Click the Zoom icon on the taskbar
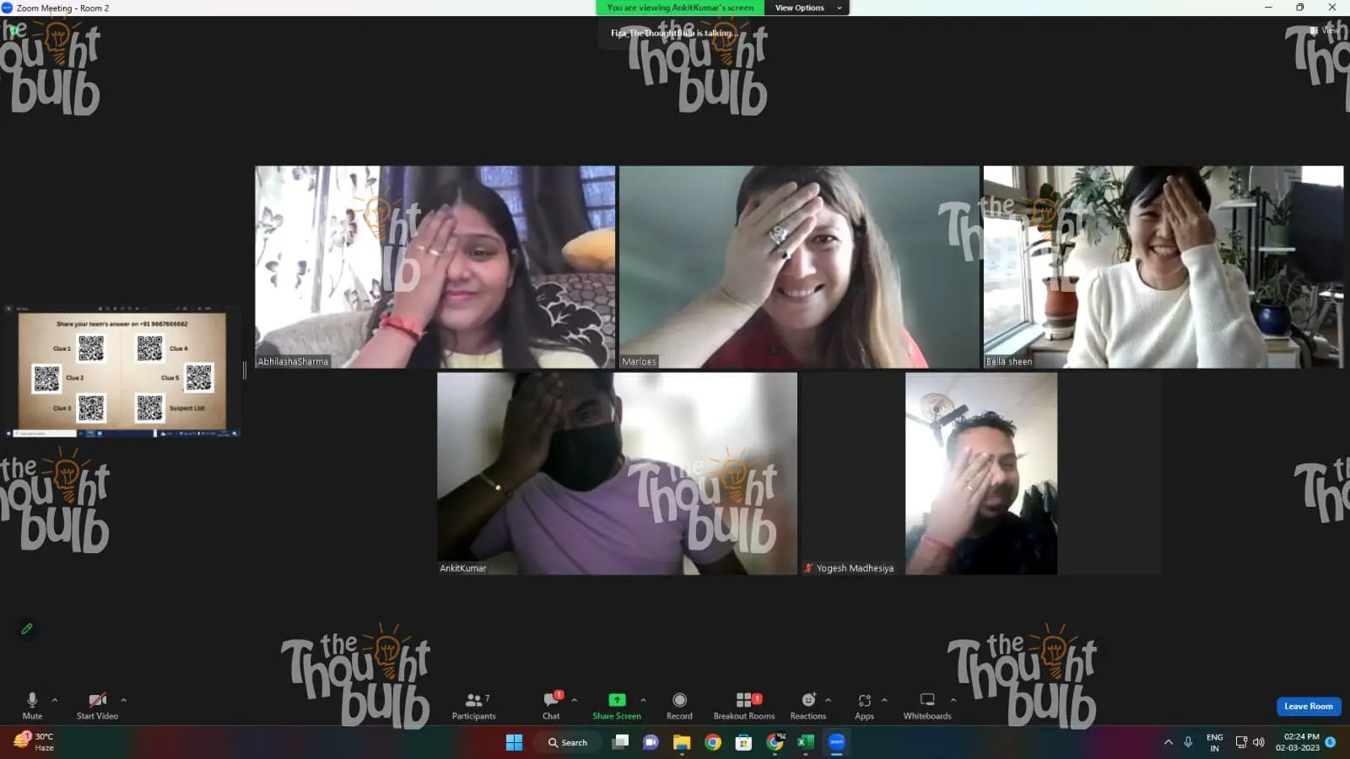Viewport: 1350px width, 759px height. point(837,742)
